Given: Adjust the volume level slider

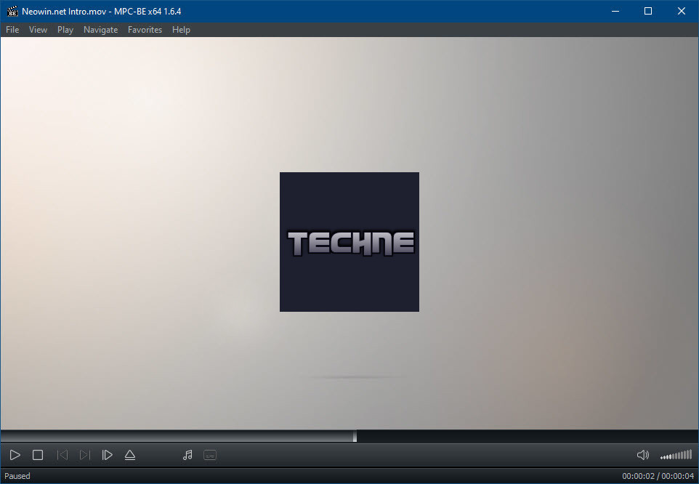Looking at the screenshot, I should click(676, 455).
